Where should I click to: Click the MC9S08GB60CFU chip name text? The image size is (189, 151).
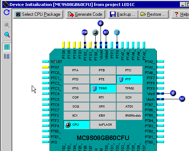(x=103, y=138)
